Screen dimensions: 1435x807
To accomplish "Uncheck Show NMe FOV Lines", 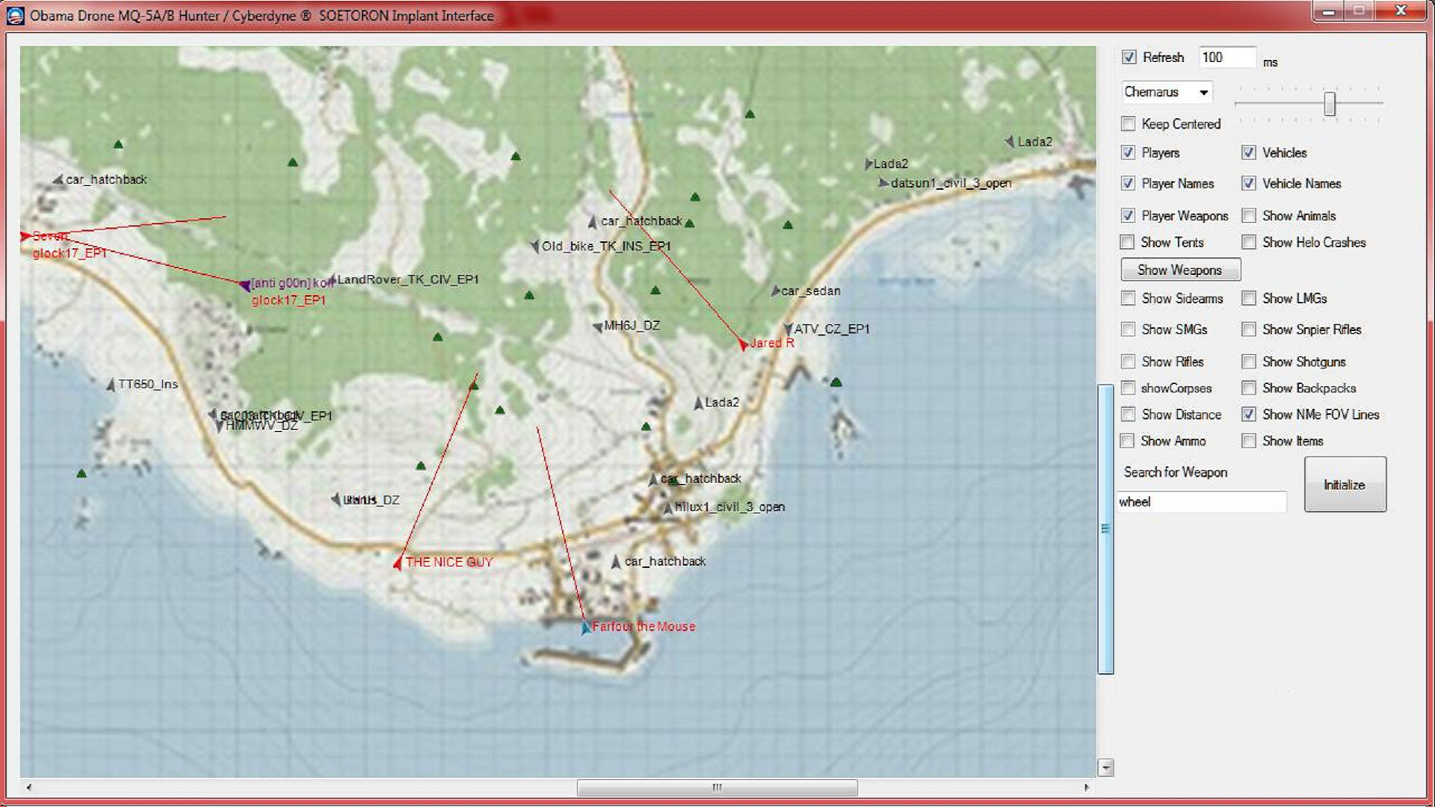I will coord(1249,414).
